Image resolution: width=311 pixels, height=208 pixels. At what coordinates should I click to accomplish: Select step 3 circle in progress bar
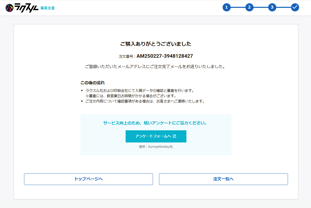pos(272,7)
